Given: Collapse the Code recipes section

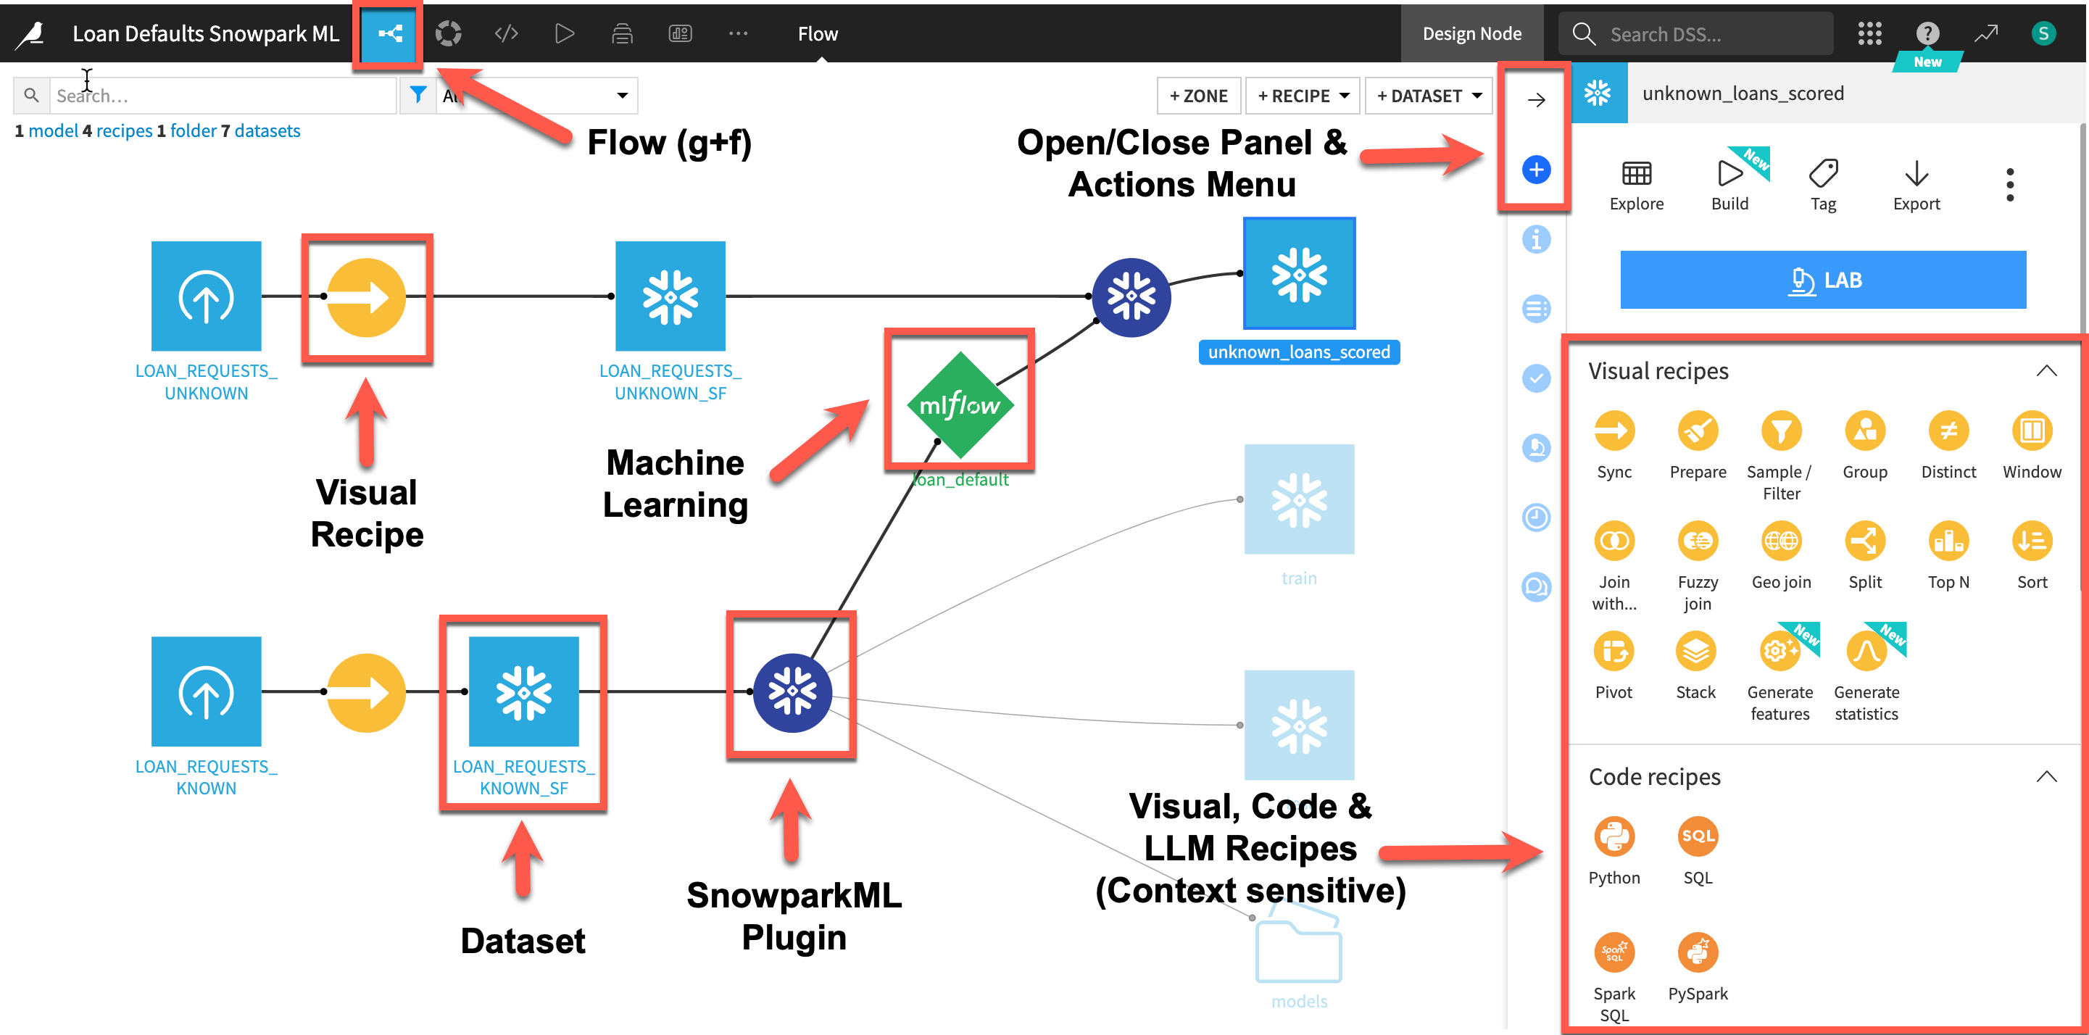Looking at the screenshot, I should click(x=2046, y=777).
